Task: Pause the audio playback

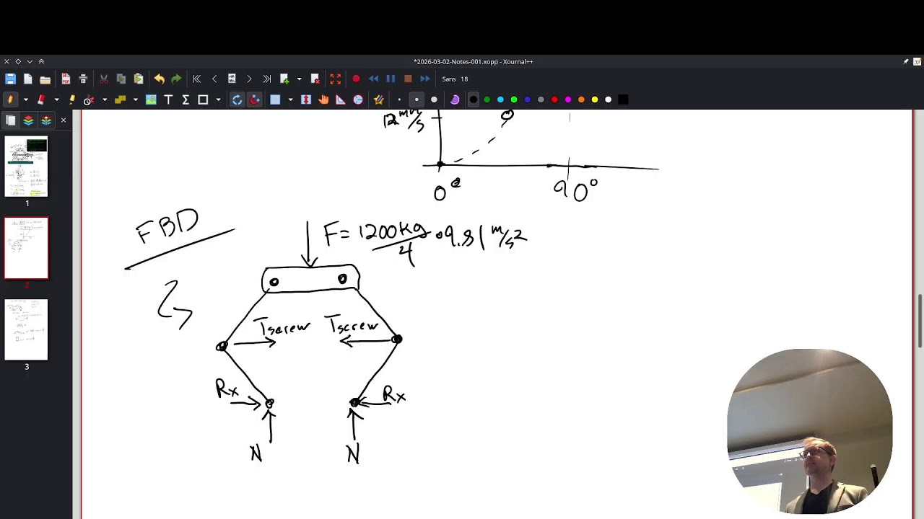Action: point(391,79)
